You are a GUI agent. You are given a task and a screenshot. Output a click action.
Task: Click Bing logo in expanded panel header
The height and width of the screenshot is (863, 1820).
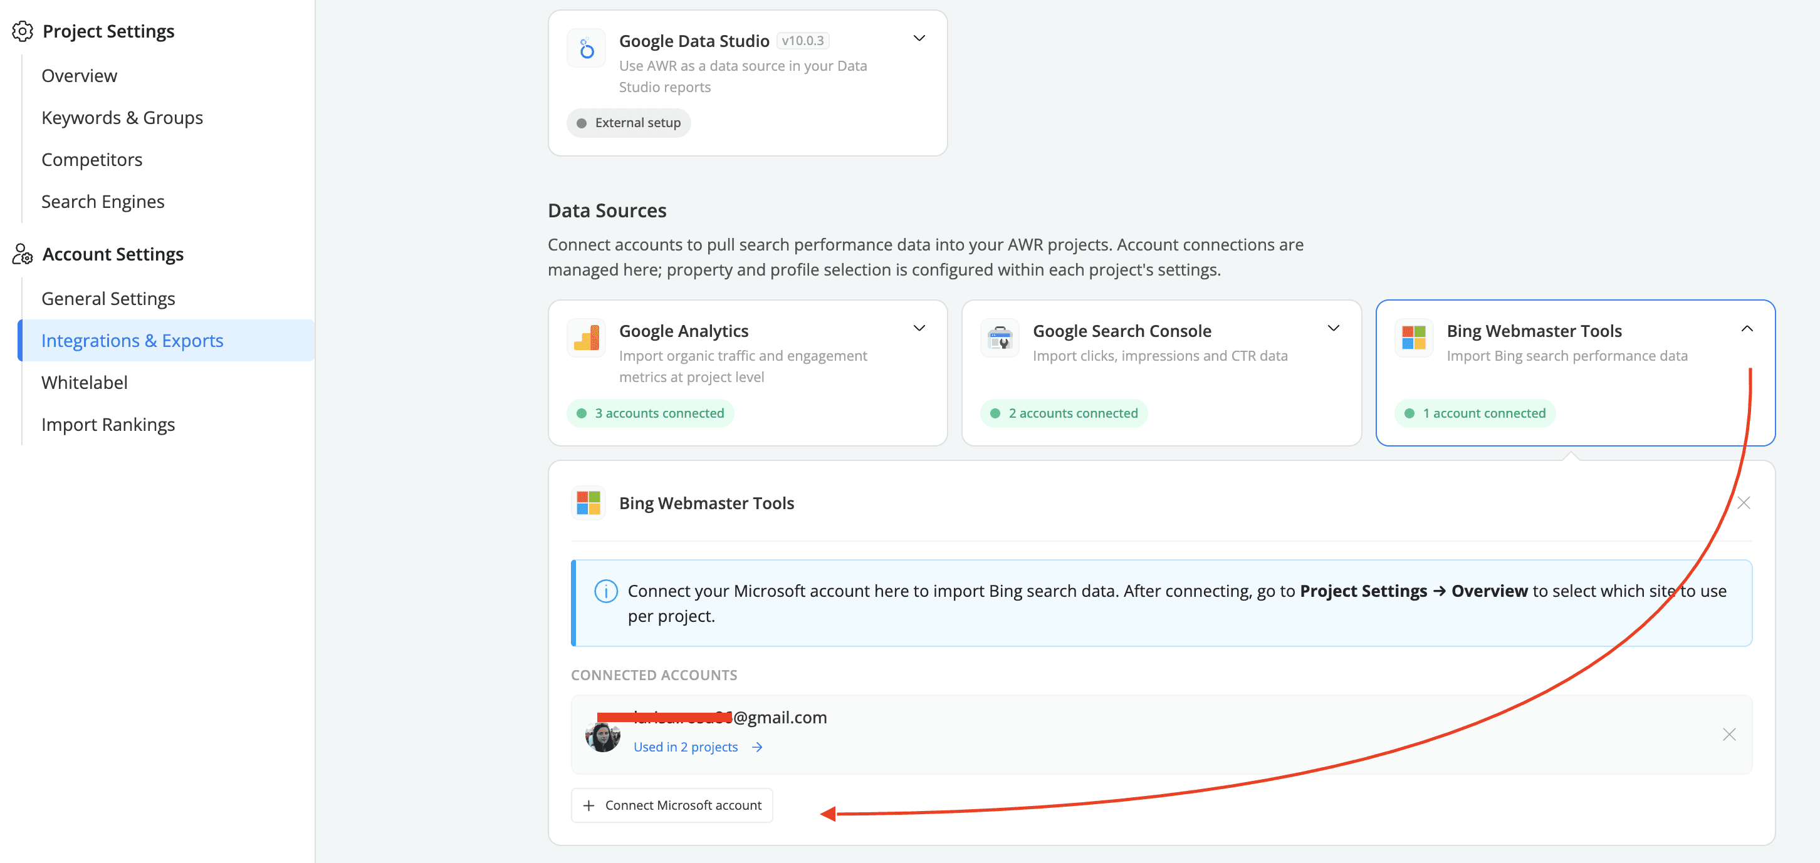(x=588, y=503)
